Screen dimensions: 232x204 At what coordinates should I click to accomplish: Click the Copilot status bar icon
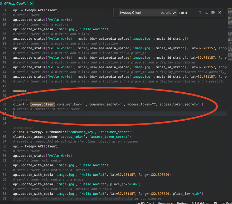point(216,203)
